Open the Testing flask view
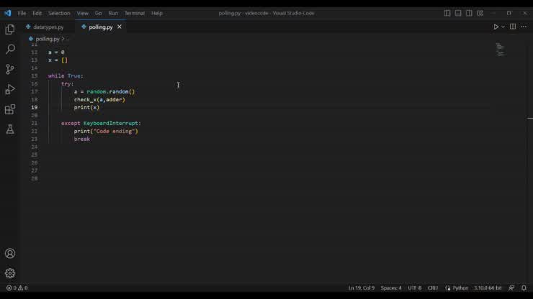 pos(10,129)
